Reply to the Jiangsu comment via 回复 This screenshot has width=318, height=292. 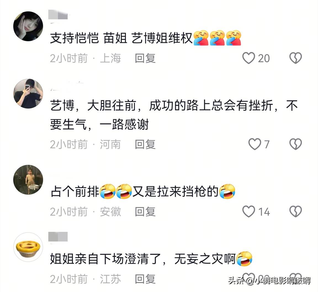(145, 279)
